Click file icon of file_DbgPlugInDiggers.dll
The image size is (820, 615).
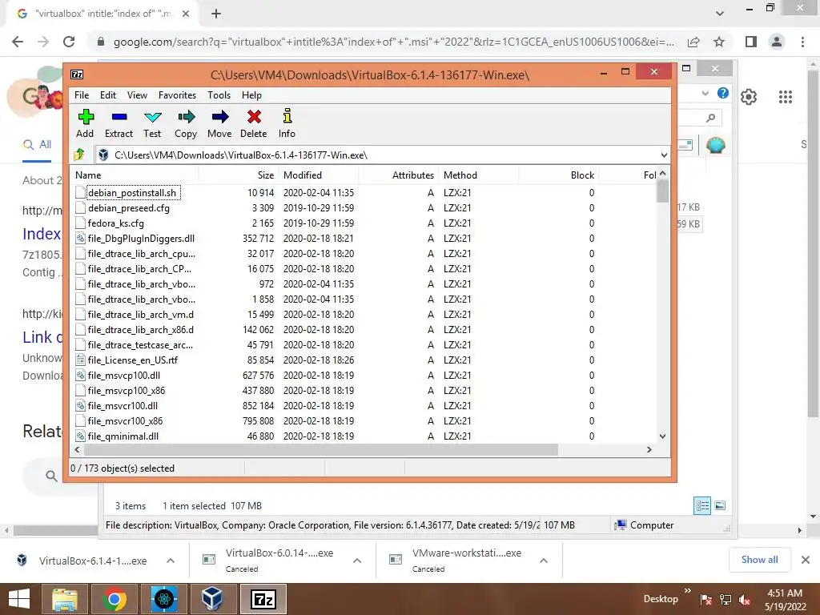[x=80, y=239]
